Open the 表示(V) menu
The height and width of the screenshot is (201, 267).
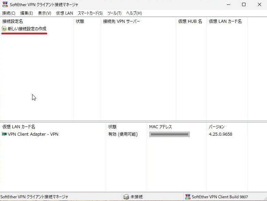pos(44,13)
